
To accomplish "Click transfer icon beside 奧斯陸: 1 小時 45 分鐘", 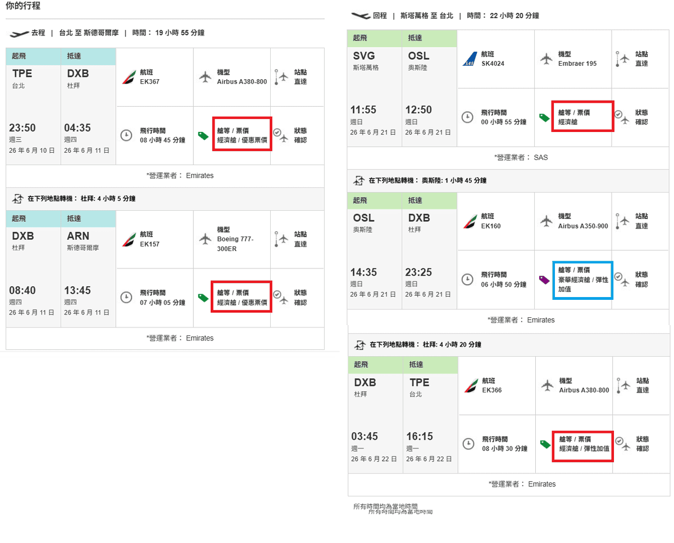I will tap(359, 180).
